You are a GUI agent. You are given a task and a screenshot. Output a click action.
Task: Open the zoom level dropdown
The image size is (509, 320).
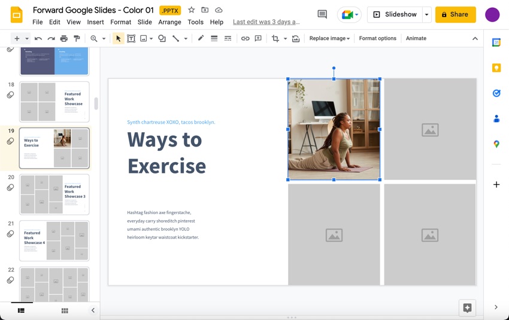click(104, 39)
